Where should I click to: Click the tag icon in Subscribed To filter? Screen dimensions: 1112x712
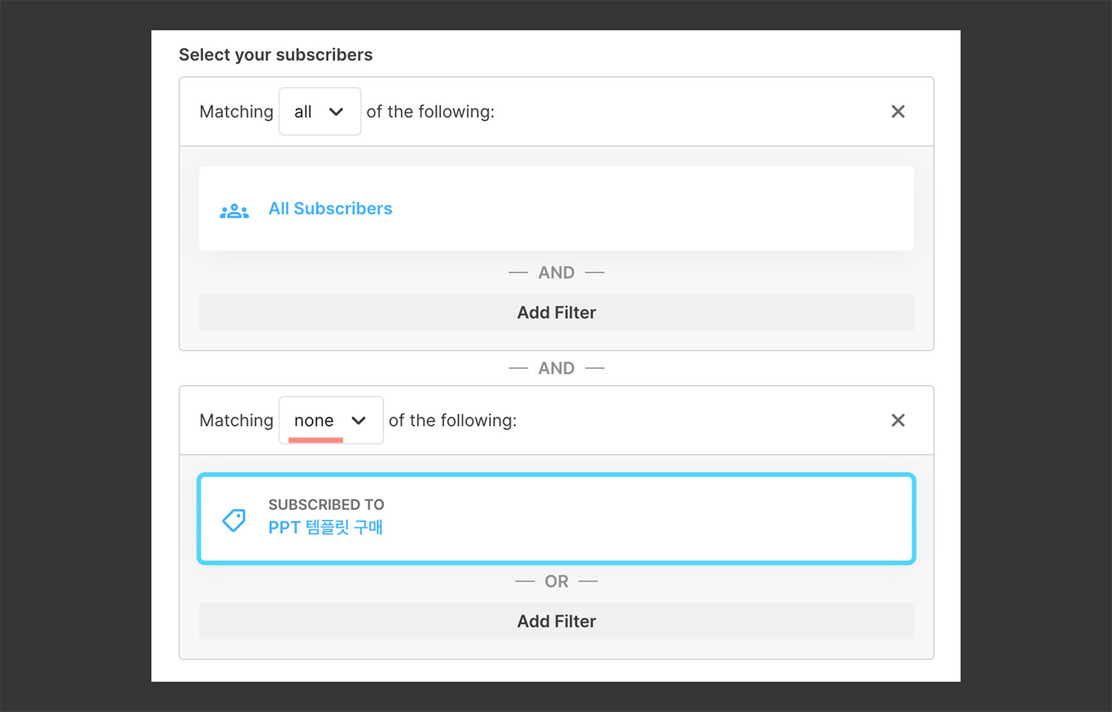point(234,519)
